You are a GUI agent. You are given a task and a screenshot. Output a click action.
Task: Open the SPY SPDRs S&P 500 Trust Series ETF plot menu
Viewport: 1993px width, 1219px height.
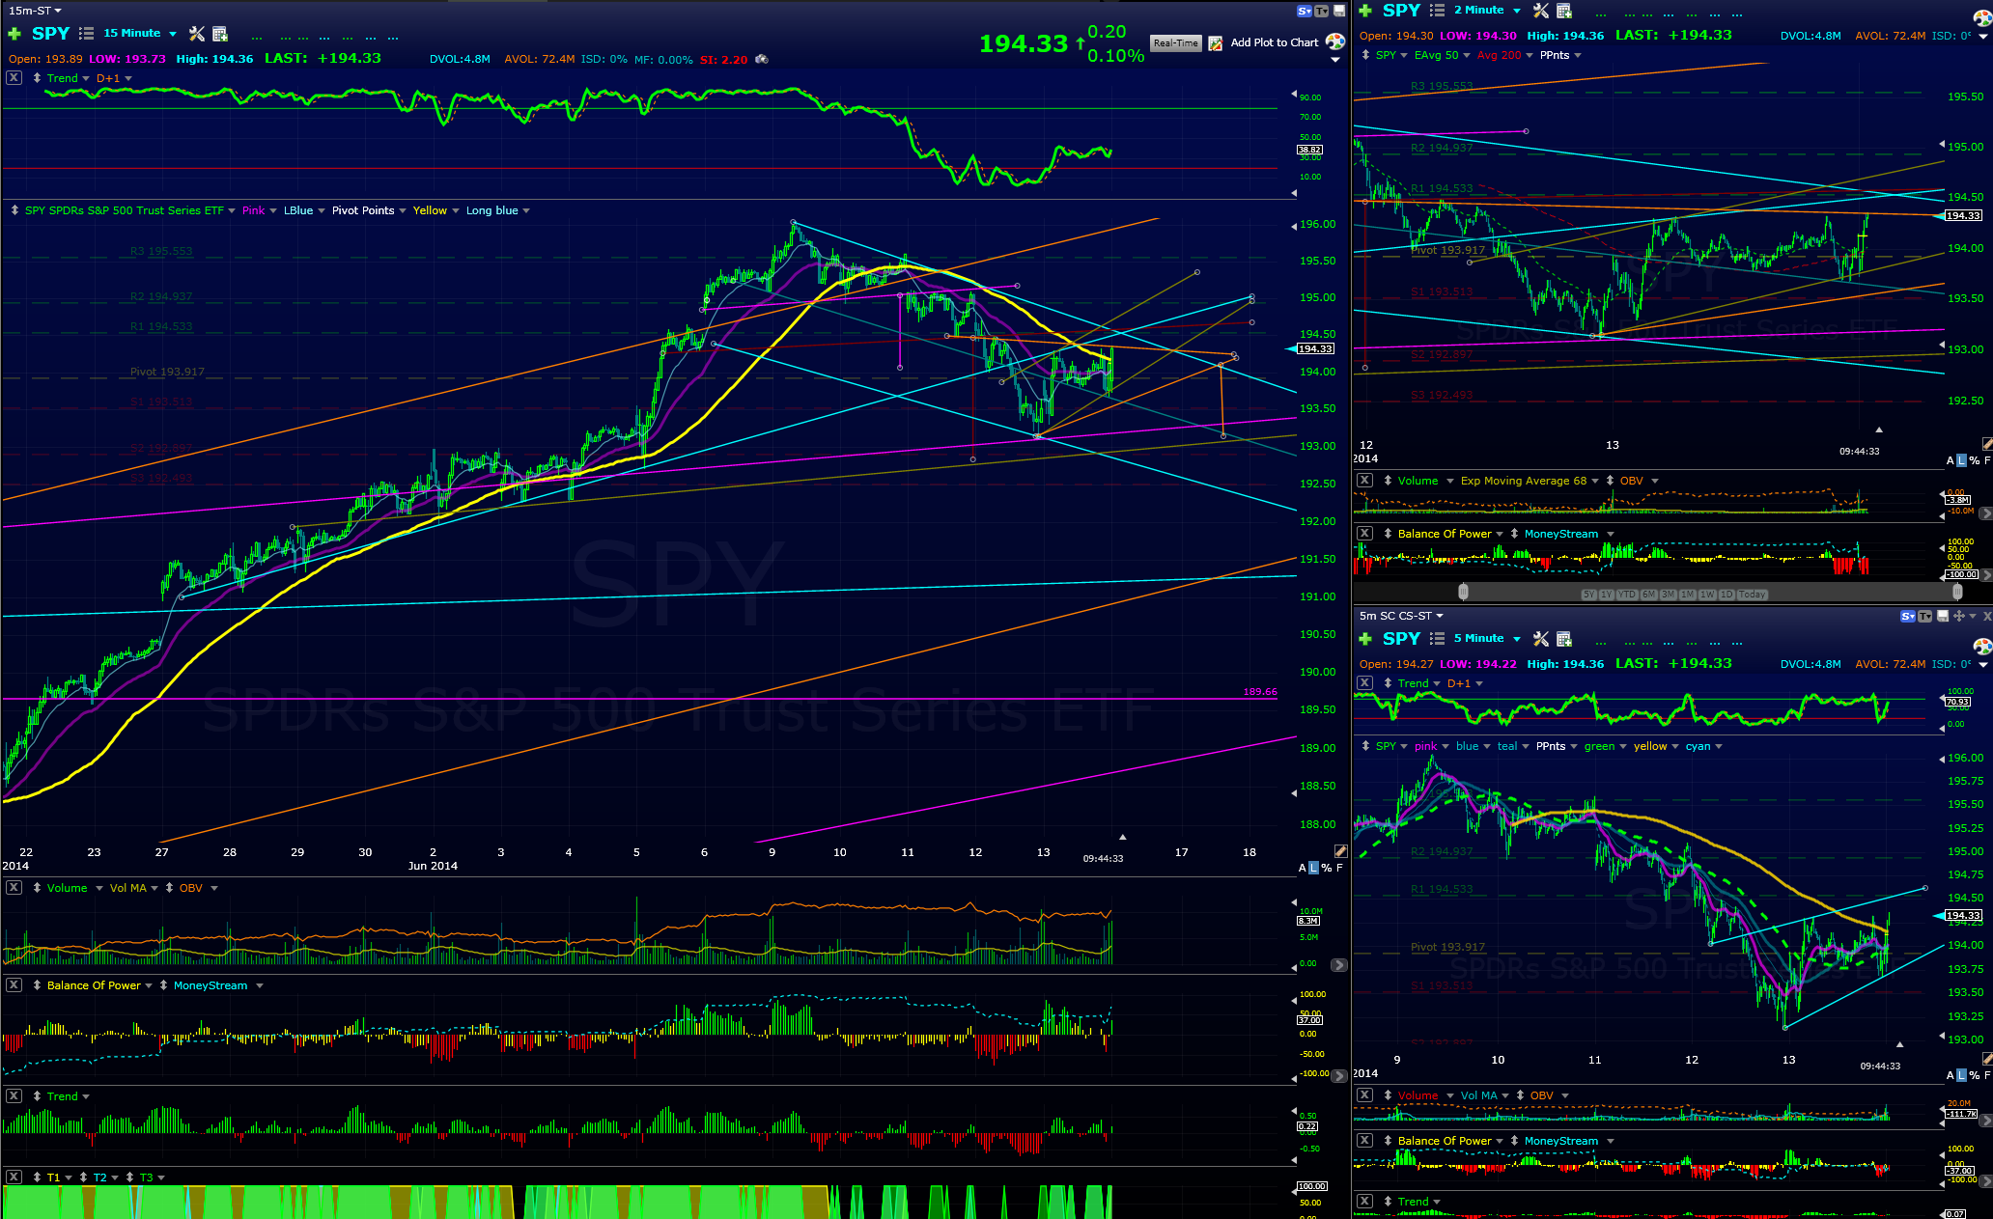130,210
